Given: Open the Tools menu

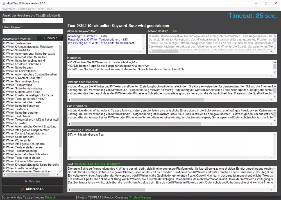Looking at the screenshot, I should click(41, 9).
